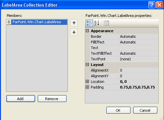Cancel the collection editor dialog
The image size is (164, 120).
(x=145, y=110)
